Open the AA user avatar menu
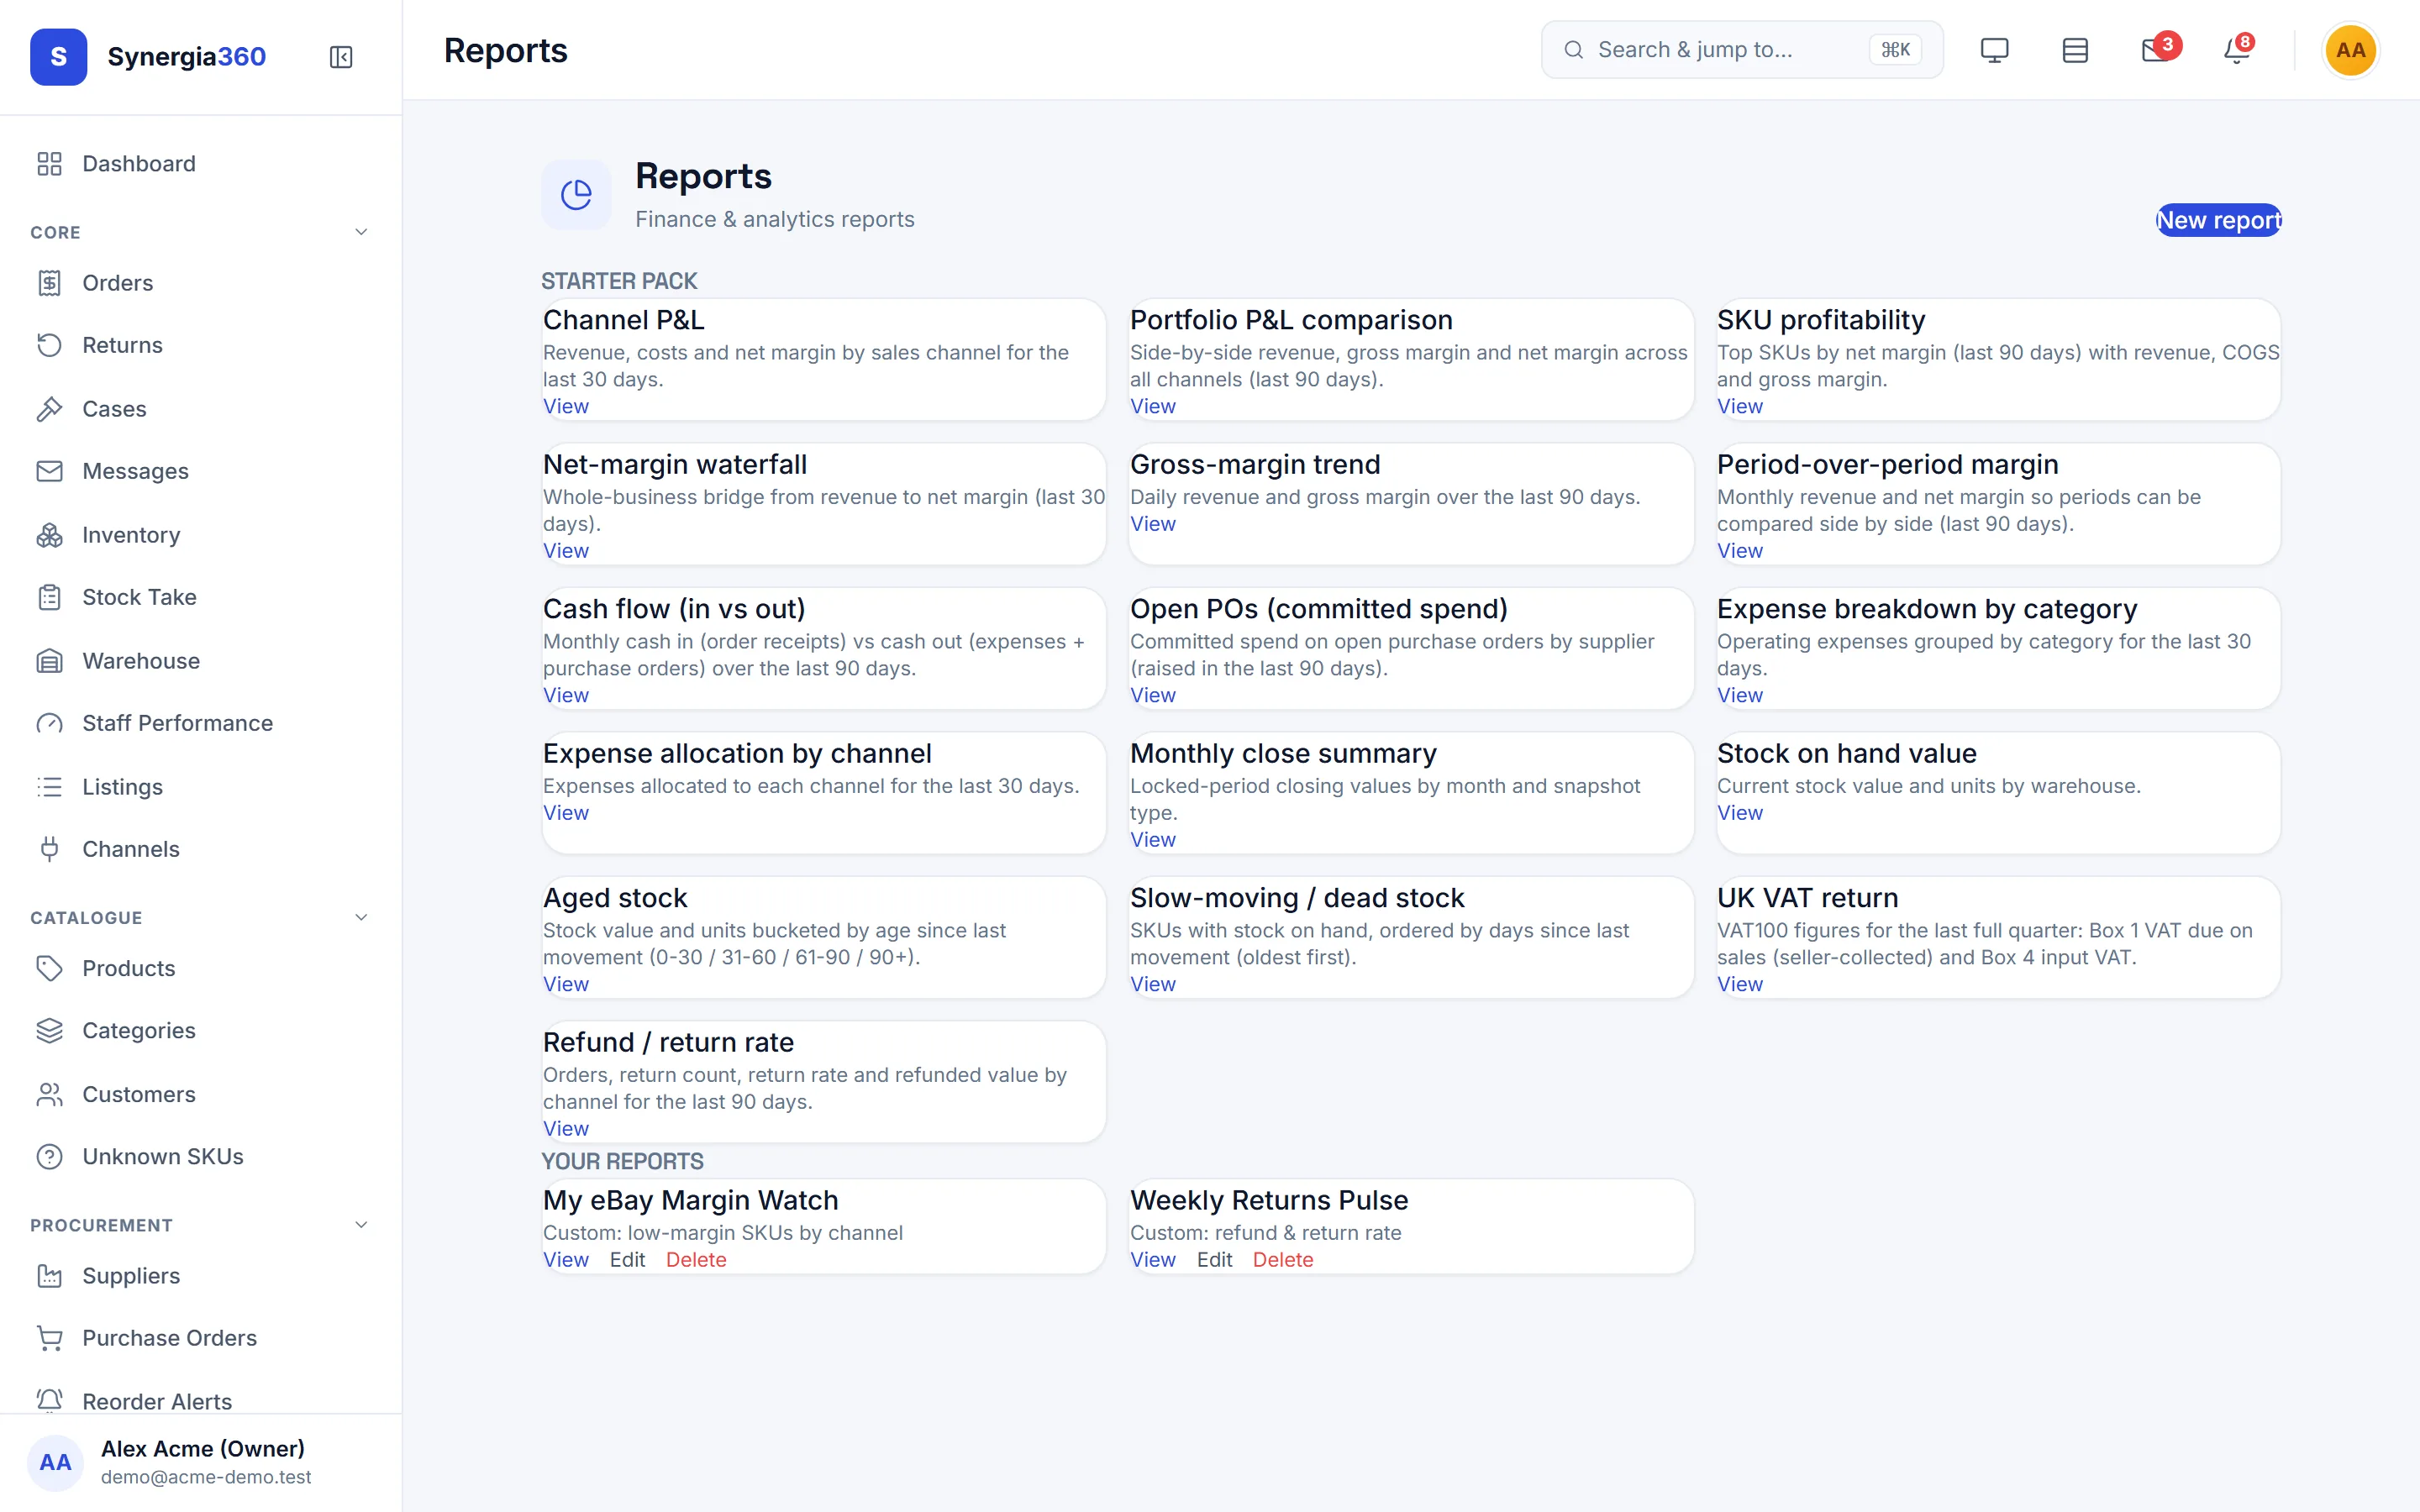Screen dimensions: 2420x1512 2350,50
